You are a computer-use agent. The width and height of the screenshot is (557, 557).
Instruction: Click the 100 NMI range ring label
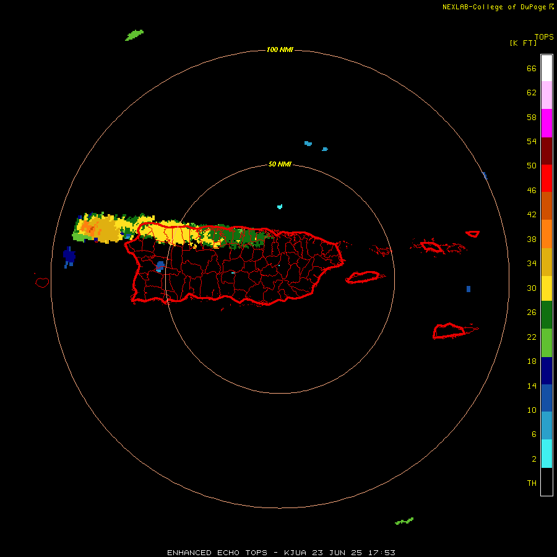280,50
